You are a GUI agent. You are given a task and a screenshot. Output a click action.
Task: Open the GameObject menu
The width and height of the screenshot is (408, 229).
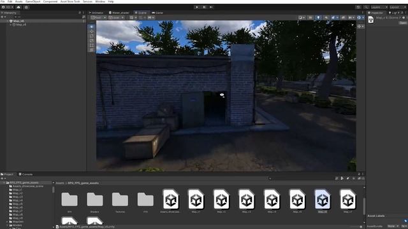[x=33, y=1]
